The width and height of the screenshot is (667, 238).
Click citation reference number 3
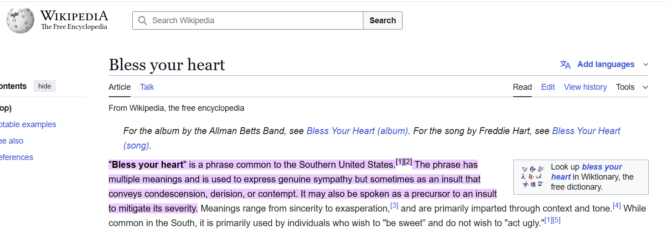[394, 206]
